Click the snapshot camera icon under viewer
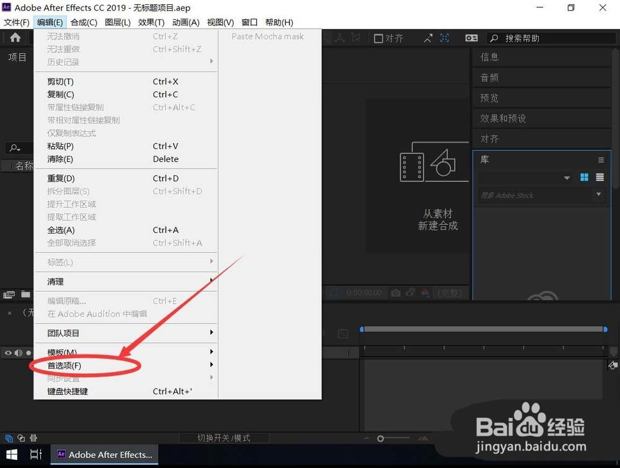The height and width of the screenshot is (468, 620). 396,293
